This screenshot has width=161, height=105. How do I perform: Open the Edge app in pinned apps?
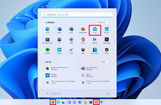47,30
